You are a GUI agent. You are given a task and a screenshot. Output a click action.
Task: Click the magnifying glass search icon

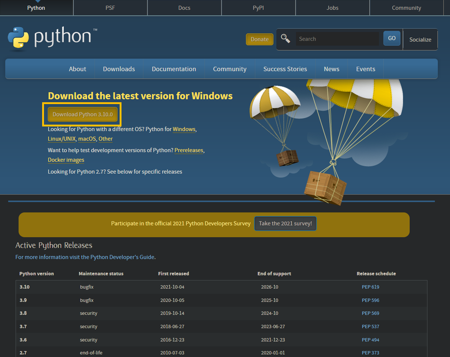(285, 39)
